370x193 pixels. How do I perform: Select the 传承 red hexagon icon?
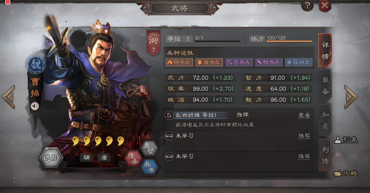(133, 158)
